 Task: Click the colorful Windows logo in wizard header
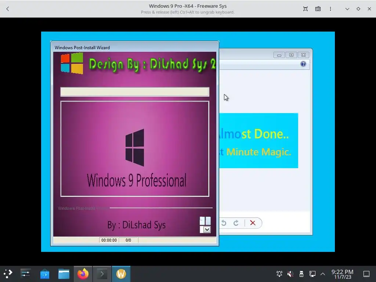pyautogui.click(x=72, y=64)
